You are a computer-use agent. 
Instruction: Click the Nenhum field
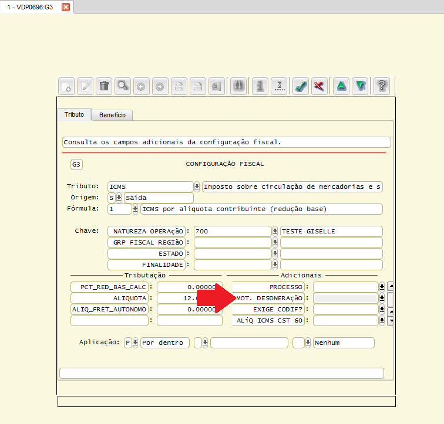[344, 342]
